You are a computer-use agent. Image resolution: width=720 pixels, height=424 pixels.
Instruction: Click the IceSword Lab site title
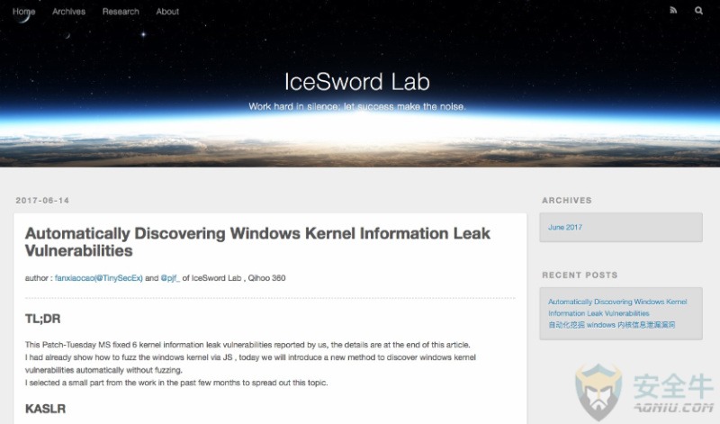356,82
